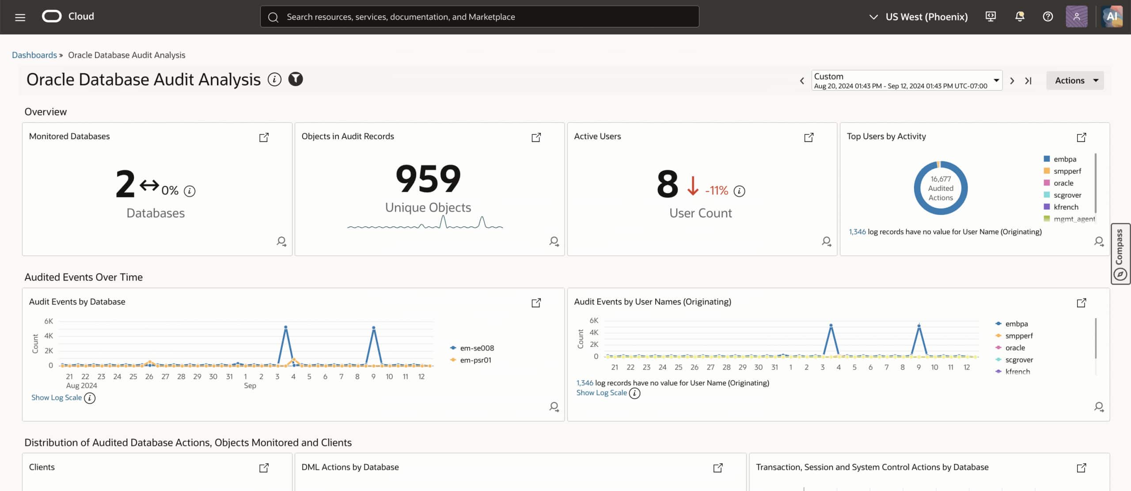Toggle oracle series in User Names chart legend
The image size is (1131, 491).
[1010, 348]
